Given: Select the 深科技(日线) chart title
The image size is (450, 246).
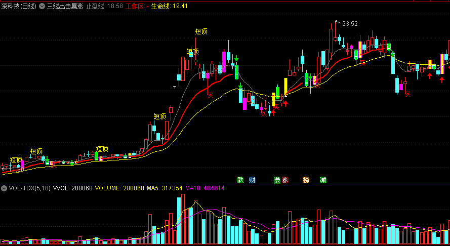Looking at the screenshot, I should (x=19, y=6).
